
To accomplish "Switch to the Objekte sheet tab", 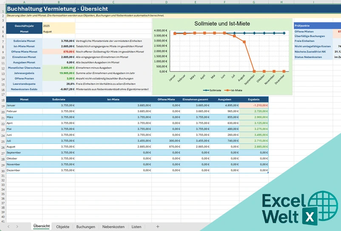I will pyautogui.click(x=63, y=227).
